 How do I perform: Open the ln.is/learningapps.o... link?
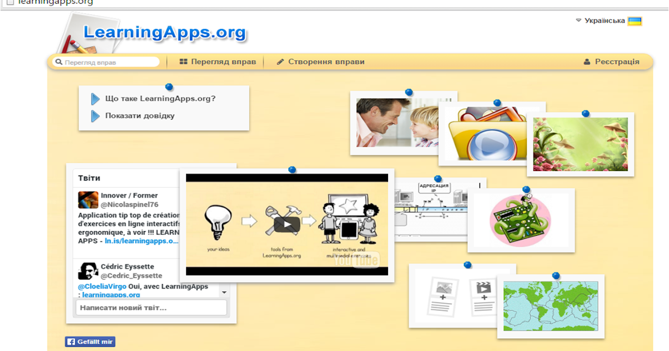[x=142, y=241]
